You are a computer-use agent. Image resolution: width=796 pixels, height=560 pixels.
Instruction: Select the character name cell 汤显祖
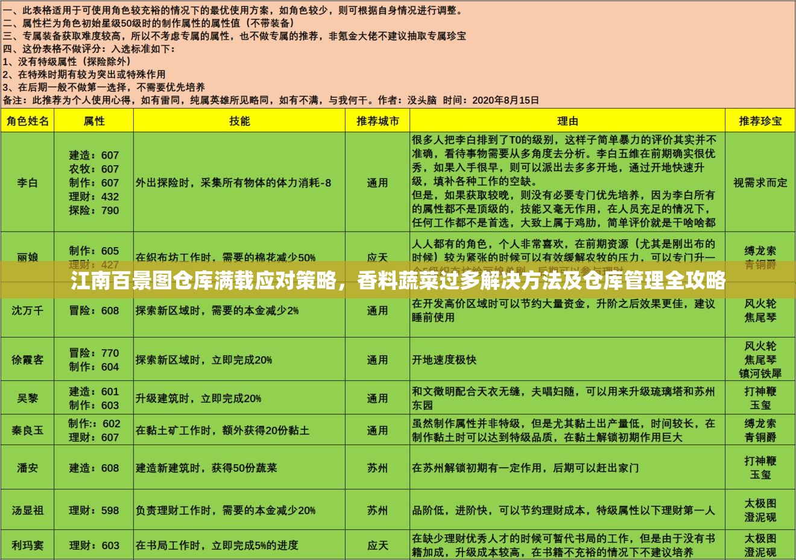(27, 511)
